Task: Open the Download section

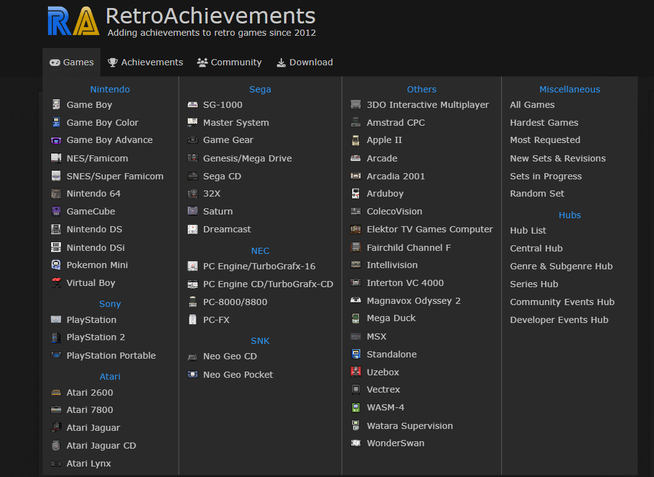Action: [304, 62]
